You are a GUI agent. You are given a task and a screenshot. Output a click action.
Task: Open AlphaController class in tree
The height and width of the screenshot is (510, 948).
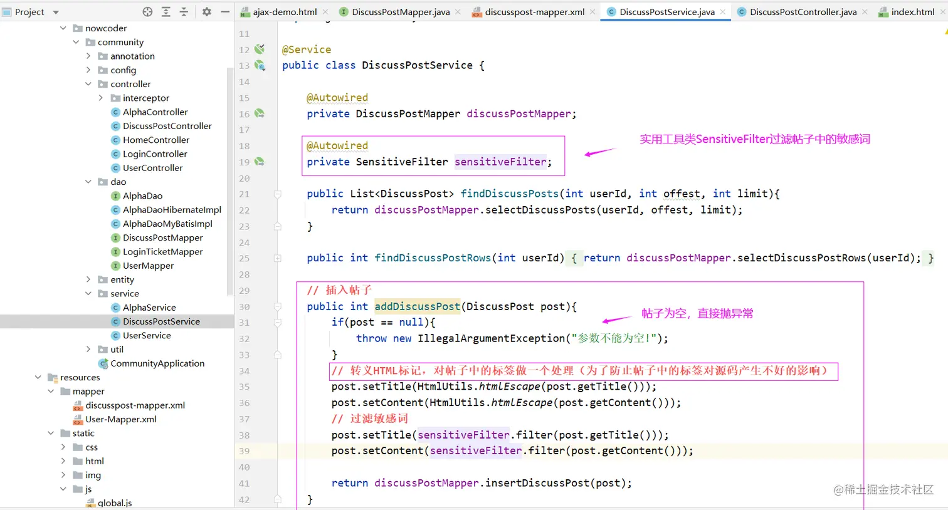point(155,112)
